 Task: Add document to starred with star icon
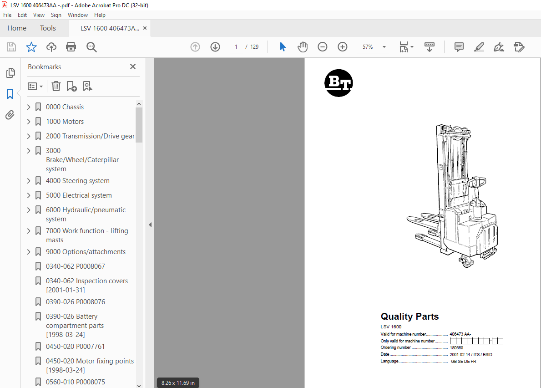pos(31,47)
